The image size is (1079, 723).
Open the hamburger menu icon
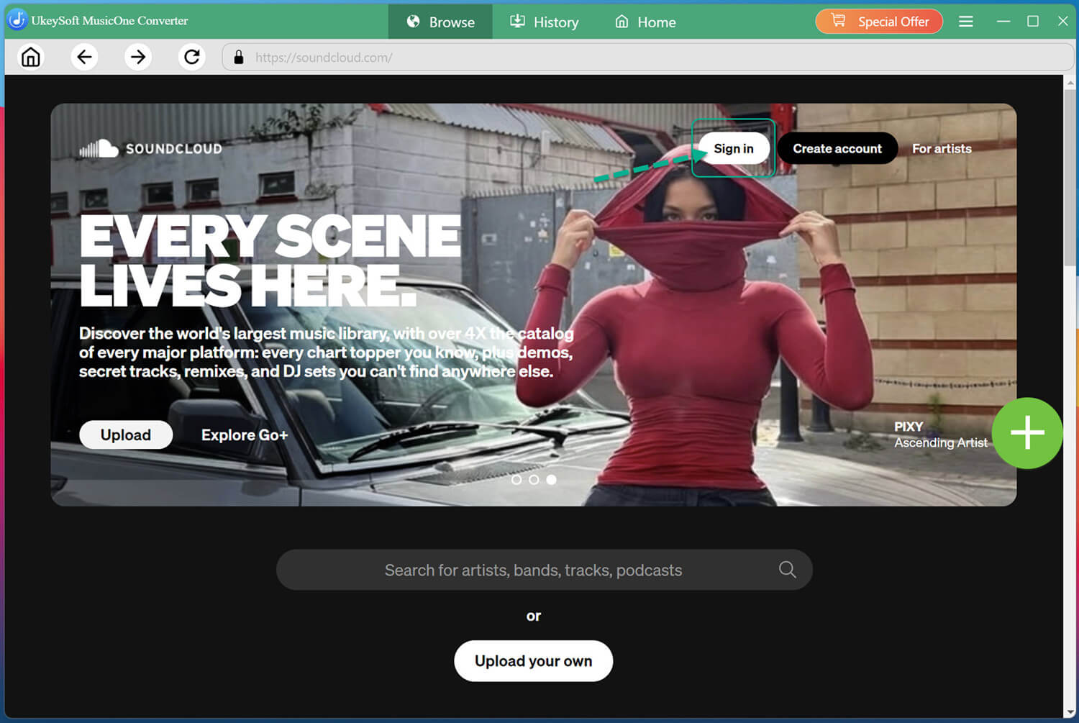(x=966, y=22)
